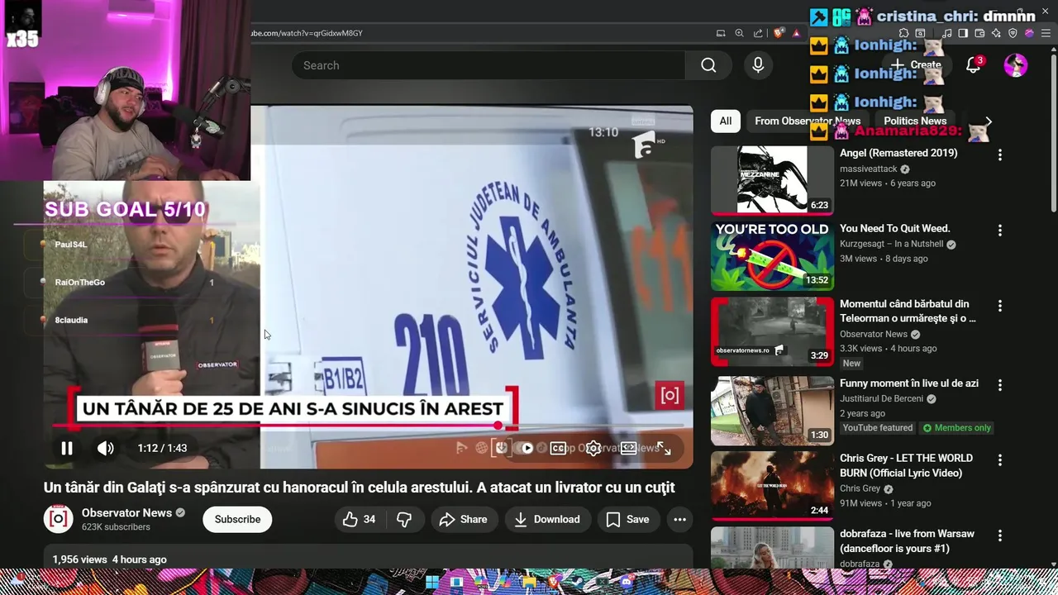The height and width of the screenshot is (595, 1058).
Task: Click the Share button
Action: [x=463, y=519]
